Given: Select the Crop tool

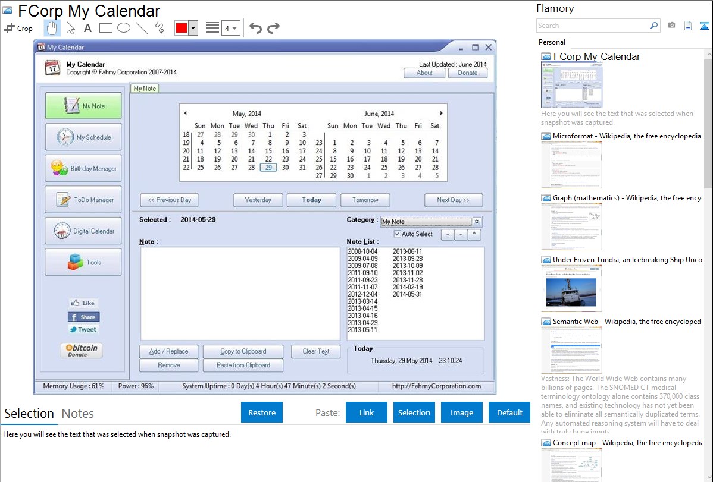Looking at the screenshot, I should point(18,28).
